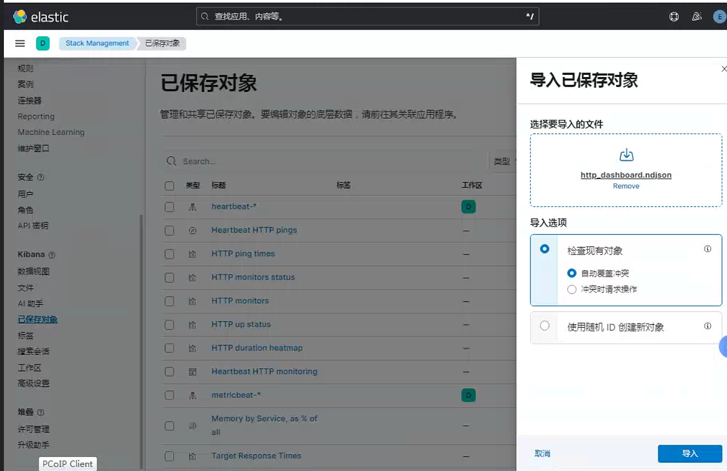Viewport: 727px width, 471px height.
Task: Open 工作区 in the sidebar
Action: [x=30, y=368]
